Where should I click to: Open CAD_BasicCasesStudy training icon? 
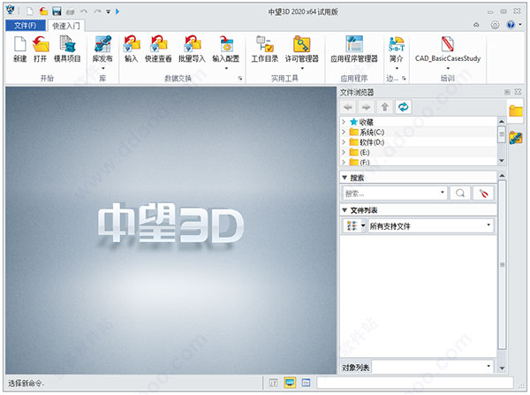(x=448, y=45)
